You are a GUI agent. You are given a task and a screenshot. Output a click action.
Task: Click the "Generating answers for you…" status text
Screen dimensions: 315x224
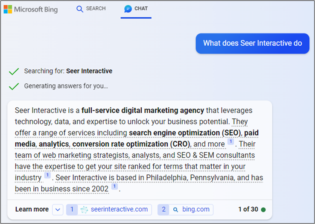click(x=66, y=86)
